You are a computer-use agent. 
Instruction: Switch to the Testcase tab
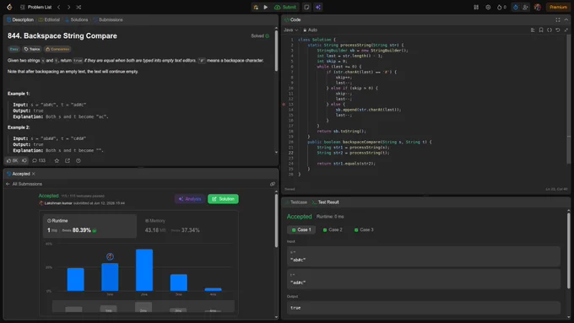pos(296,202)
